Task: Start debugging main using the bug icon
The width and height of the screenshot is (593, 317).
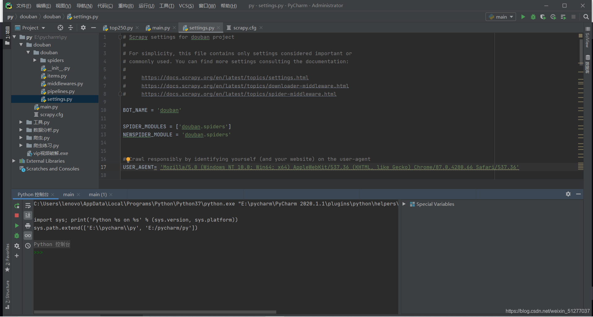Action: [533, 17]
